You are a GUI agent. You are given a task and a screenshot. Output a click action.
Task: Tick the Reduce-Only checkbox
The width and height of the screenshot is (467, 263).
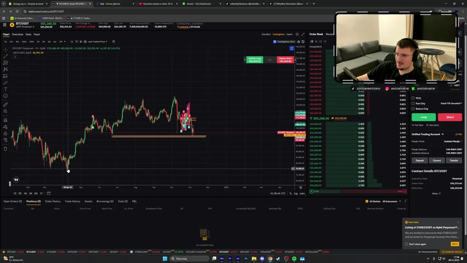click(x=413, y=109)
